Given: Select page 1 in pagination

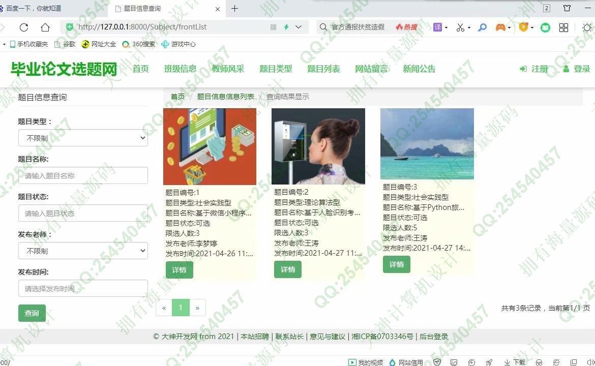Looking at the screenshot, I should [x=181, y=308].
